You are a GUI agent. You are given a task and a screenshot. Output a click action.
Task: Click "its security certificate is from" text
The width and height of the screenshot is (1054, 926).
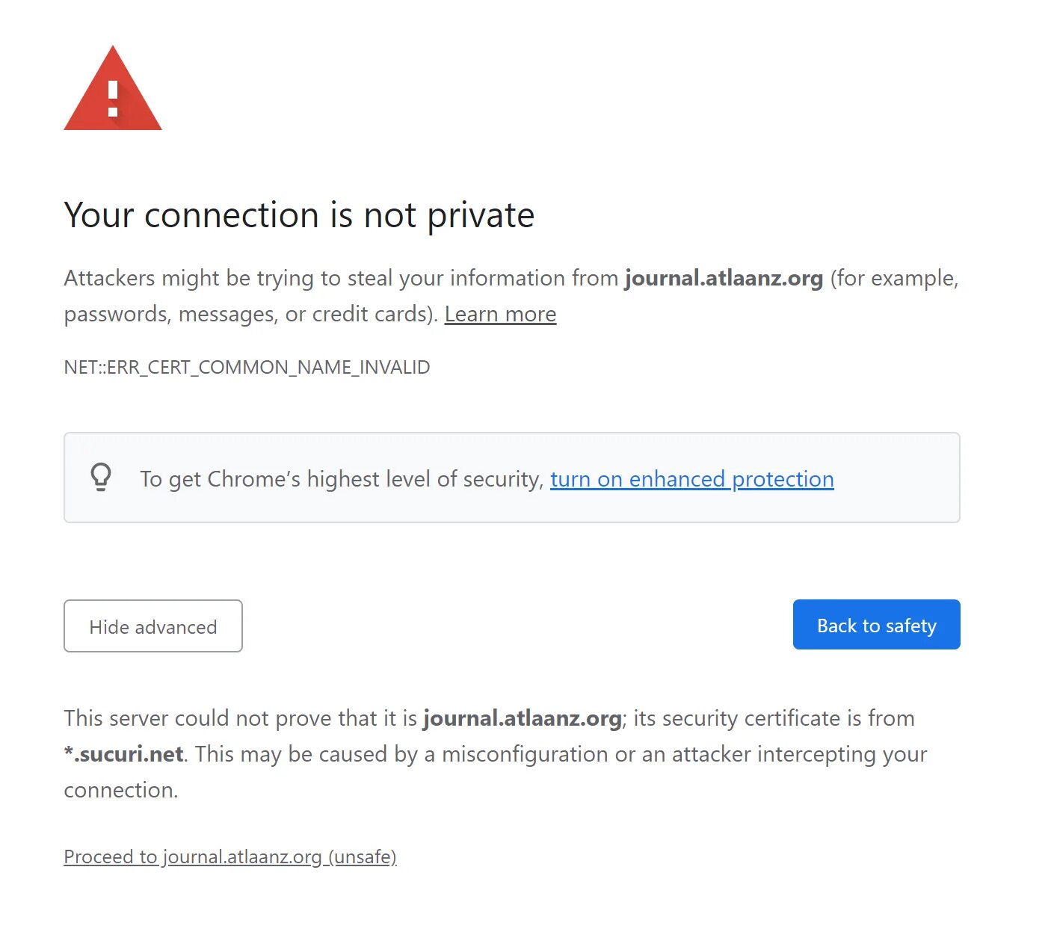774,718
